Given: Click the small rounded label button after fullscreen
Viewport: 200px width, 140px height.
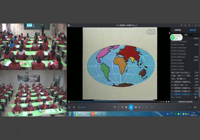Looking at the screenshot, I should coord(152,107).
